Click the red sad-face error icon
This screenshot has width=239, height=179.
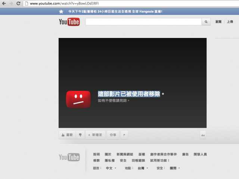[78, 99]
